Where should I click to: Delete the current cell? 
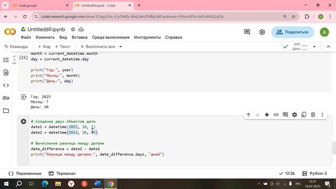pyautogui.click(x=313, y=115)
